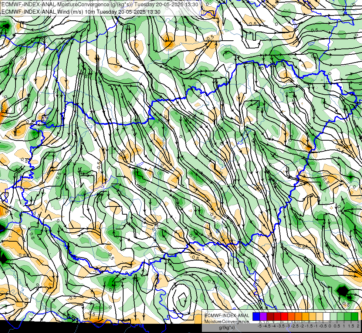Image resolution: width=362 pixels, height=333 pixels.
Task: Click the legend swatch between -2 and -1.5
Action: (x=305, y=317)
